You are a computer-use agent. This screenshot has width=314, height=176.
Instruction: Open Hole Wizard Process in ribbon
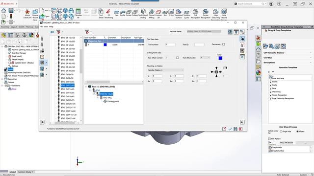[x=224, y=14]
